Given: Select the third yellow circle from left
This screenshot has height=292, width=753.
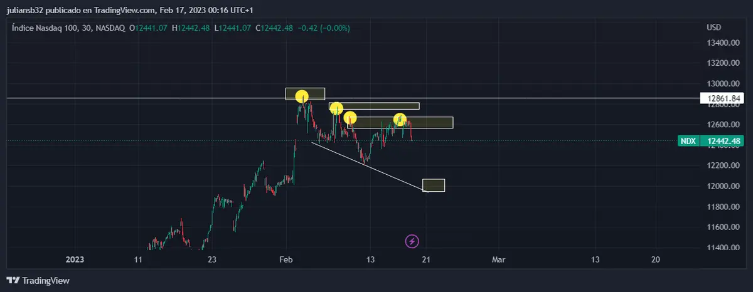Looking at the screenshot, I should (x=350, y=117).
